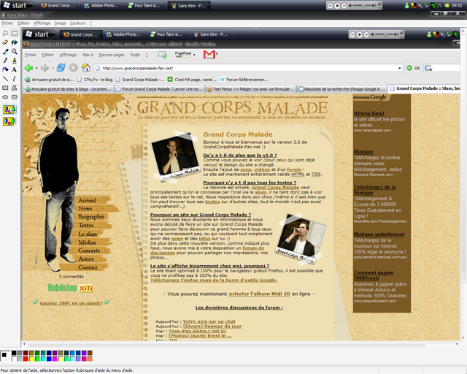Screen dimensions: 467x374
Task: Pick the dark red color swatch
Action: [x=26, y=353]
